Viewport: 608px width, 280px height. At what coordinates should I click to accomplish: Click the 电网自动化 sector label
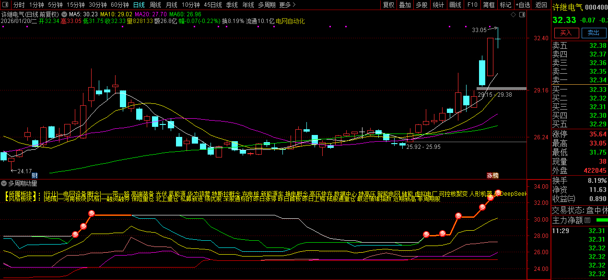point(290,21)
